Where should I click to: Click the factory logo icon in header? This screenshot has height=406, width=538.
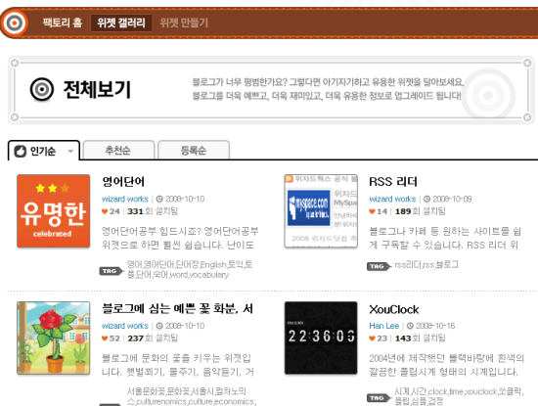click(15, 23)
